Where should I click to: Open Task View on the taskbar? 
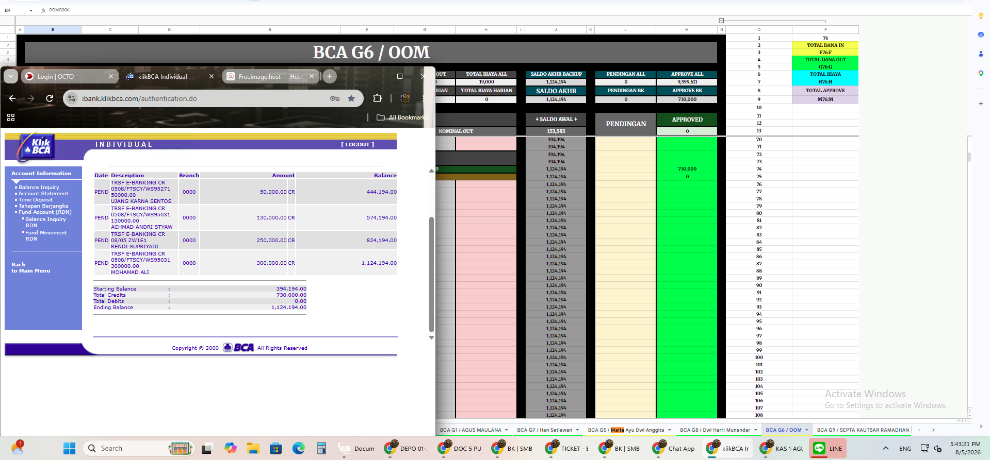[207, 449]
